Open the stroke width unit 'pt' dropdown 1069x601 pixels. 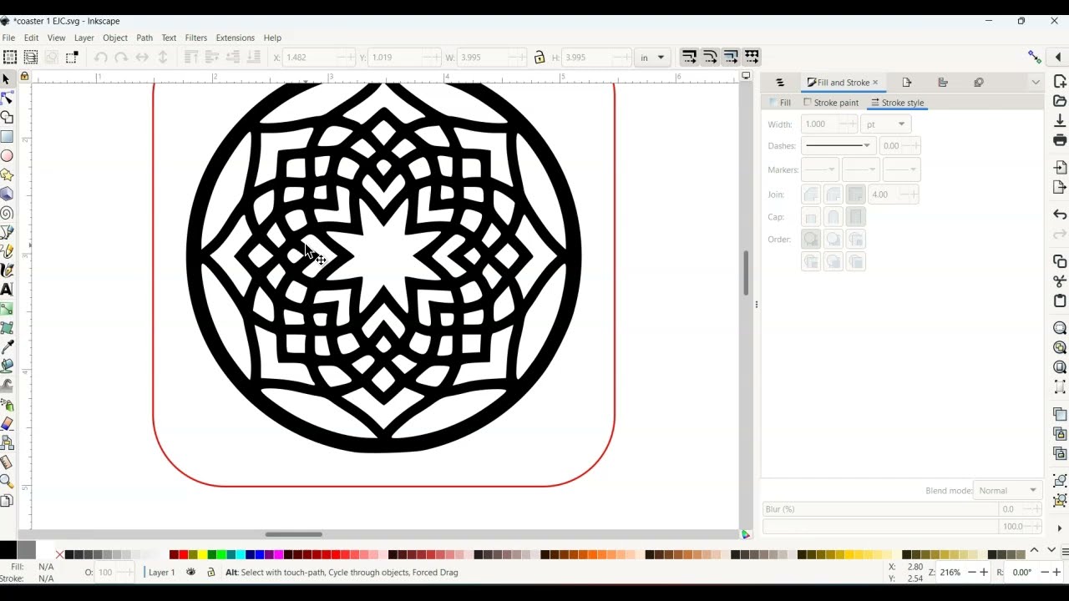pyautogui.click(x=885, y=124)
